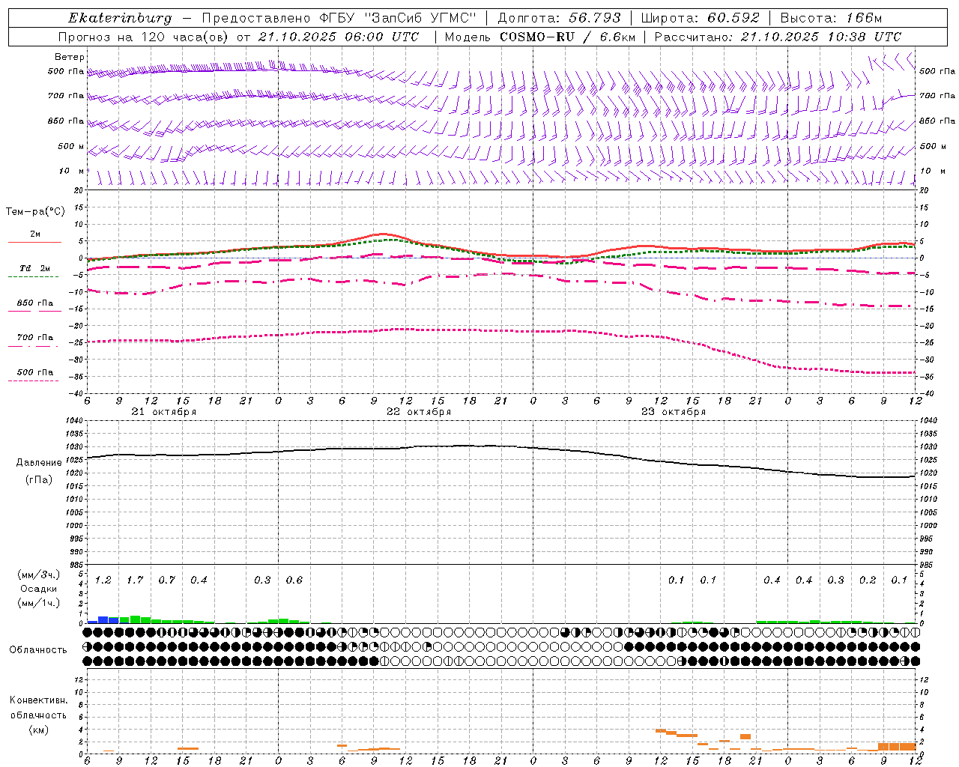Click the '21 октября' date label

(163, 412)
